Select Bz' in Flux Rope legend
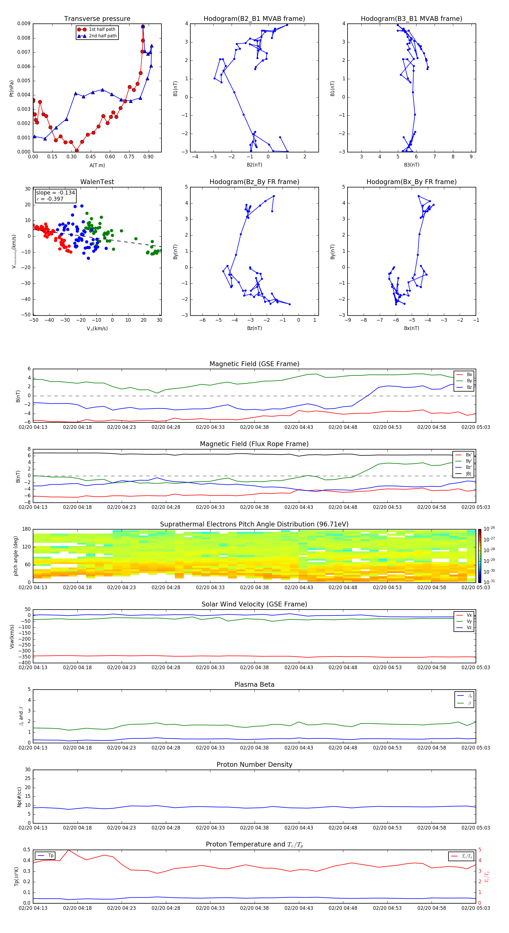 pyautogui.click(x=464, y=467)
